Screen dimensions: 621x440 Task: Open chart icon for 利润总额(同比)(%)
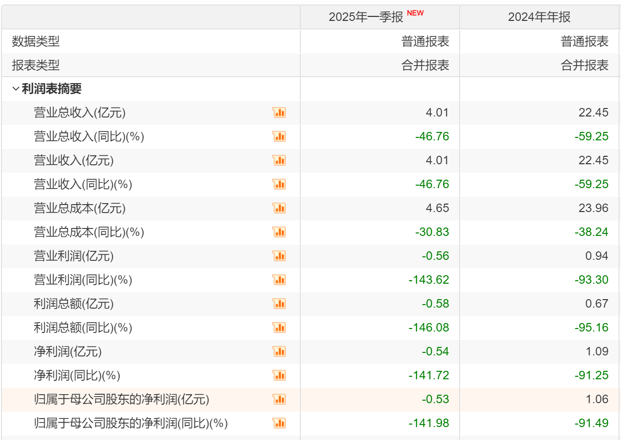click(x=279, y=328)
